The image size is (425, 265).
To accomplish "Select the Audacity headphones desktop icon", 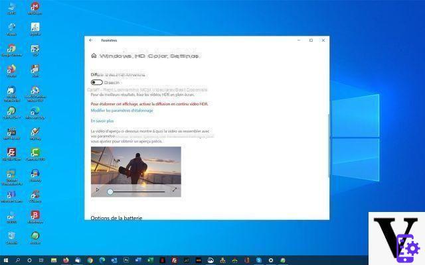I will click(35, 175).
